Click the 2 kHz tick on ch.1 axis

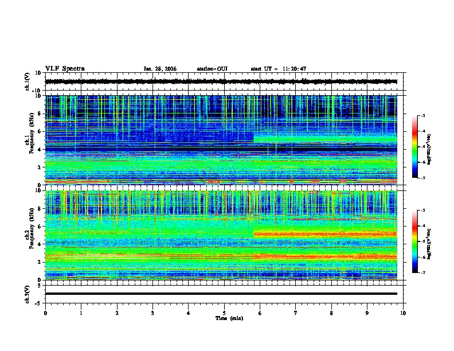coord(40,167)
